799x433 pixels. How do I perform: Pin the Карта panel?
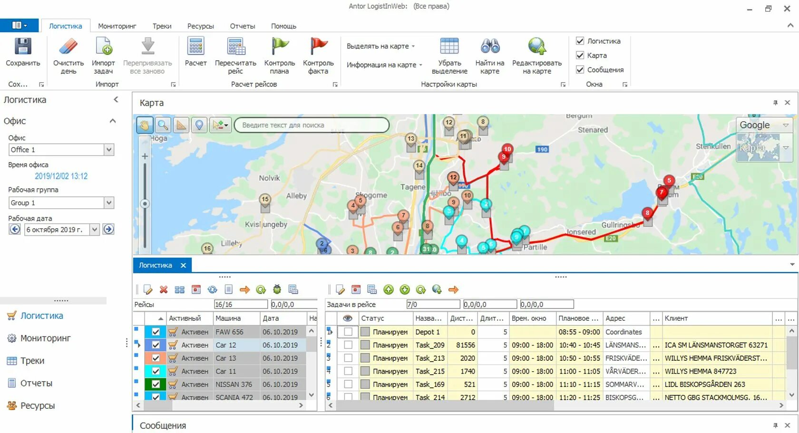coord(775,103)
